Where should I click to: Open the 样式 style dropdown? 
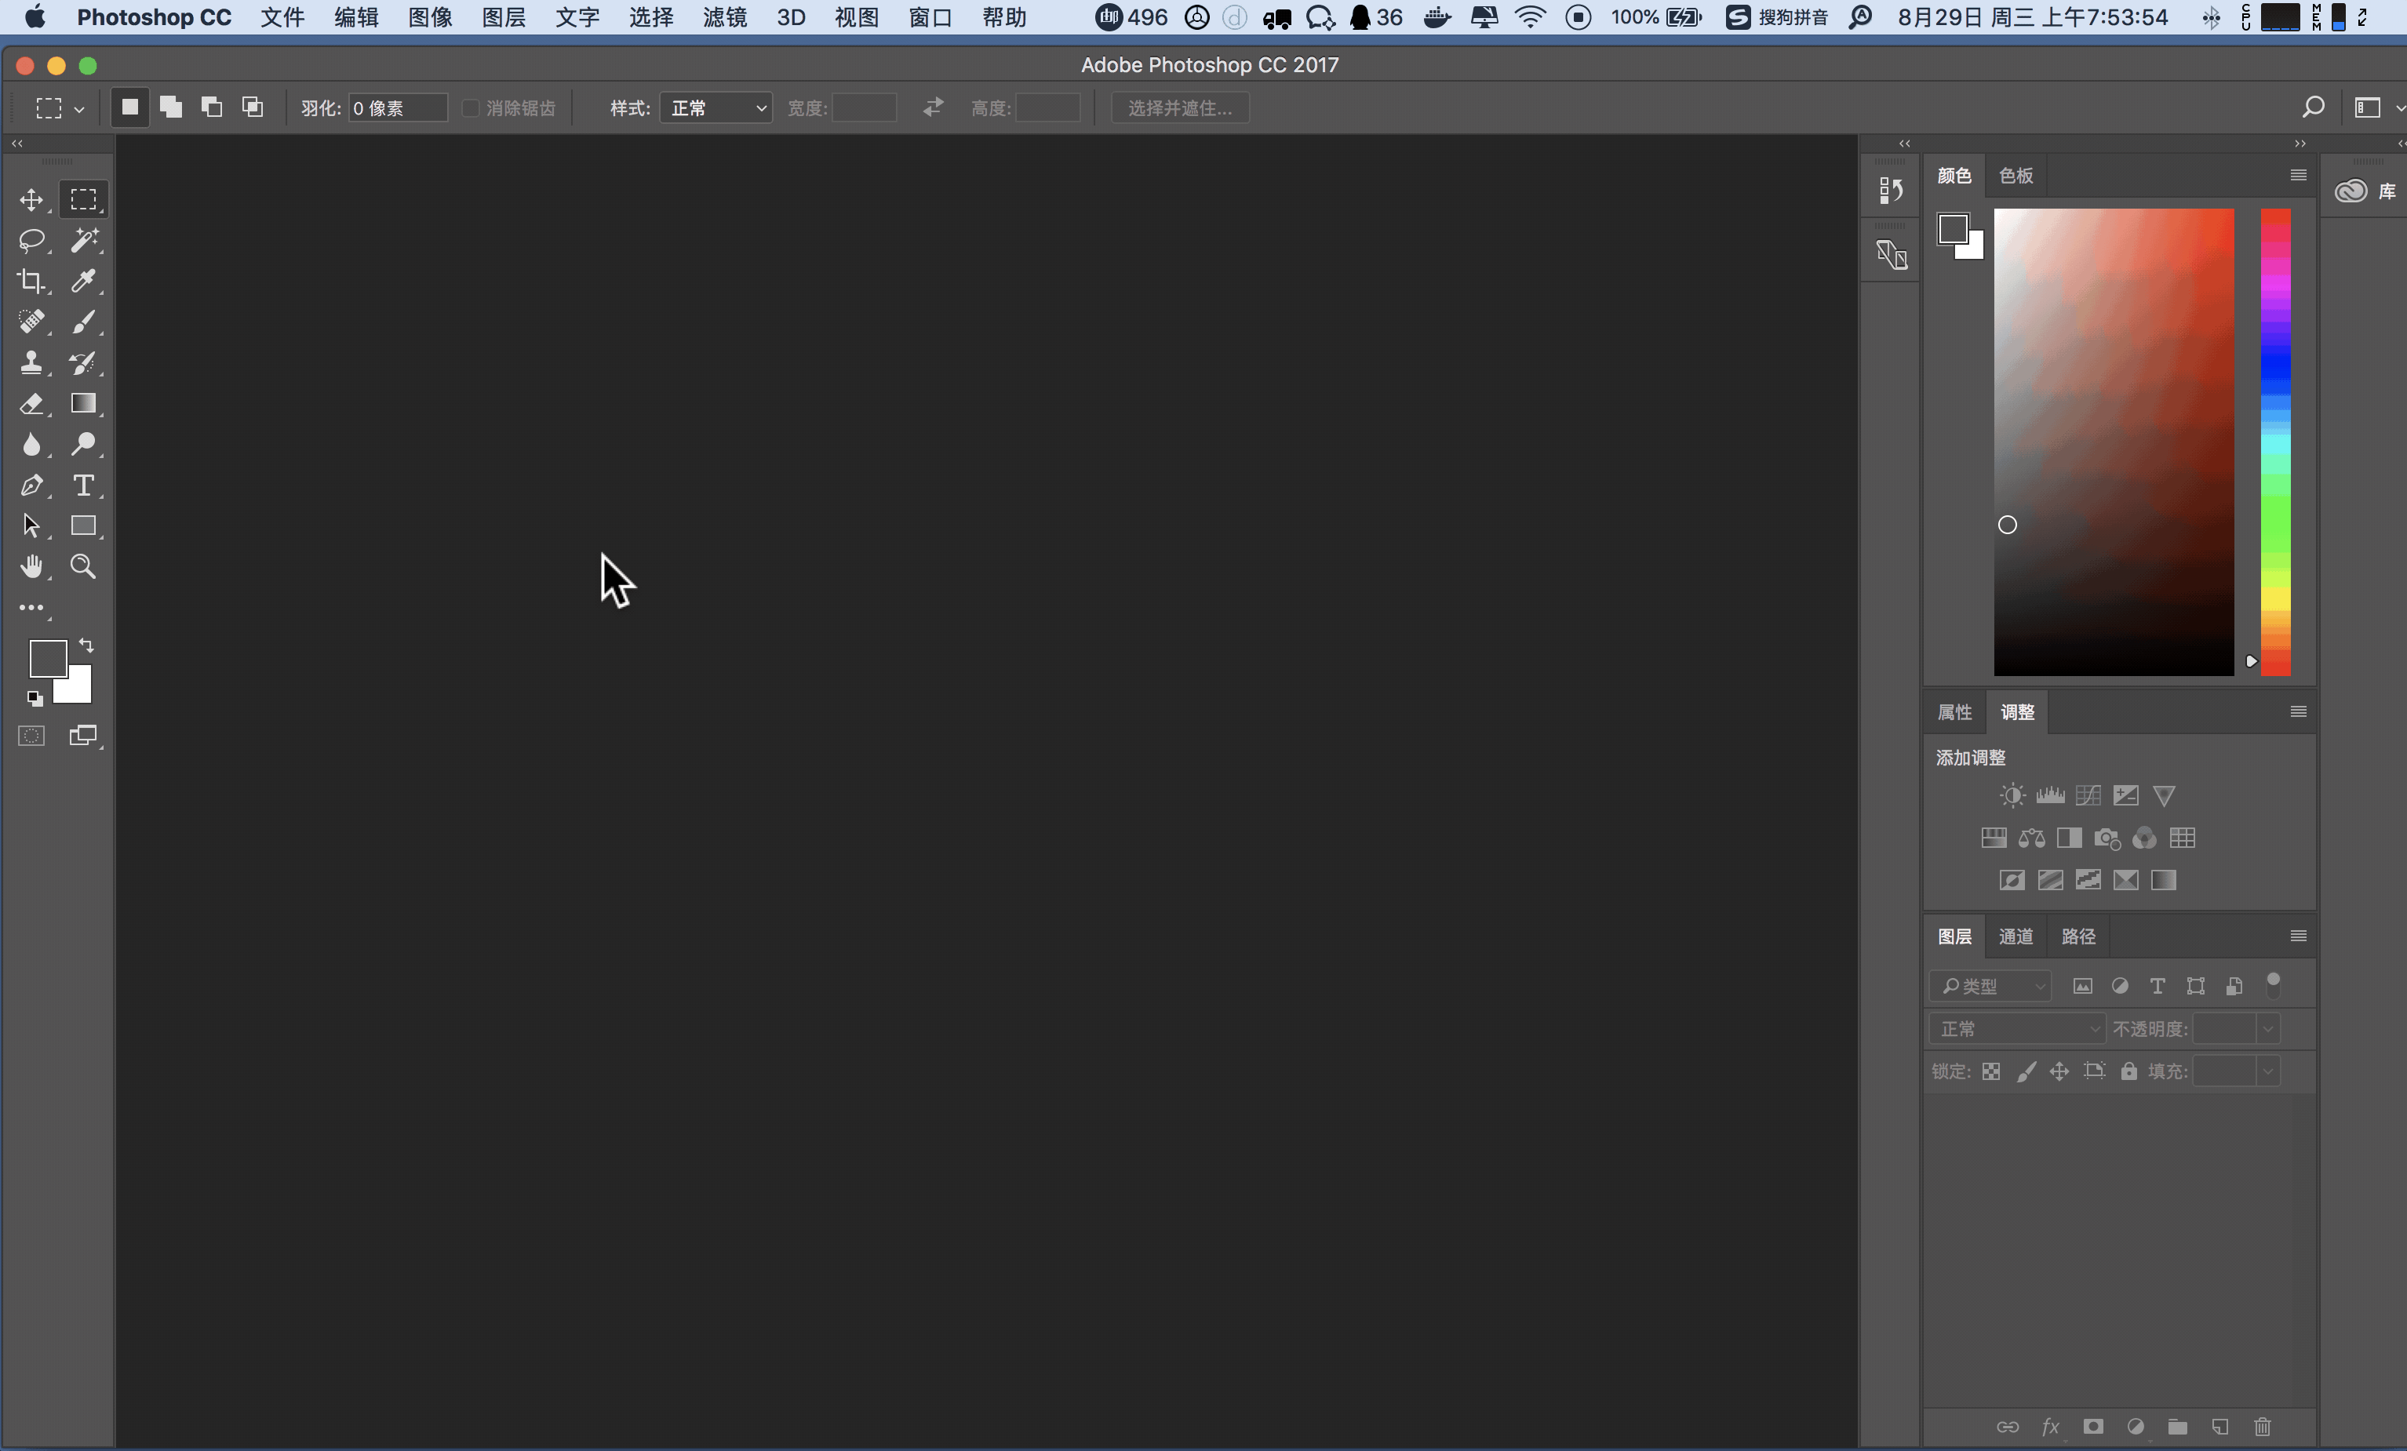point(716,107)
